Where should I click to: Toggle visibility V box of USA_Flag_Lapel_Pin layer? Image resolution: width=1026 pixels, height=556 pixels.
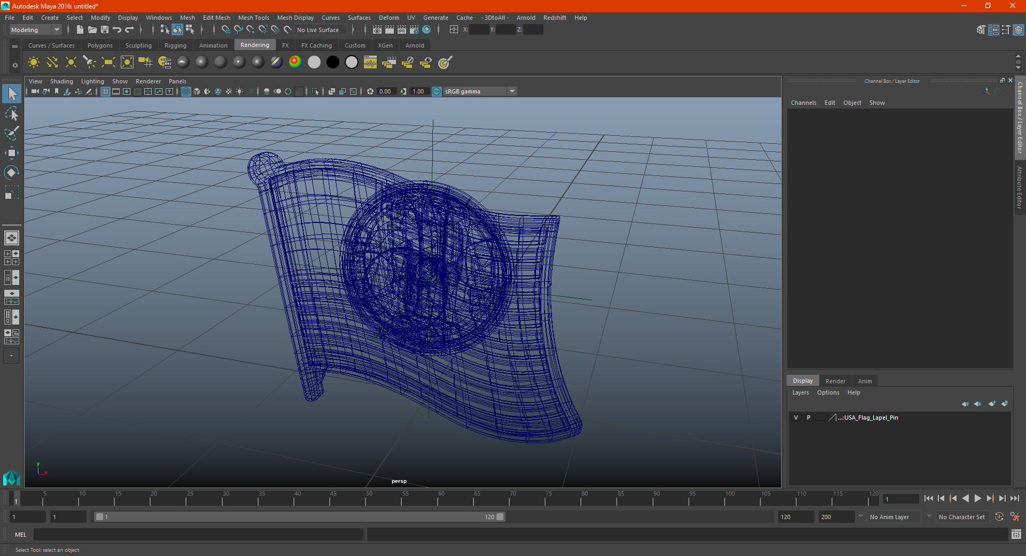click(x=796, y=418)
